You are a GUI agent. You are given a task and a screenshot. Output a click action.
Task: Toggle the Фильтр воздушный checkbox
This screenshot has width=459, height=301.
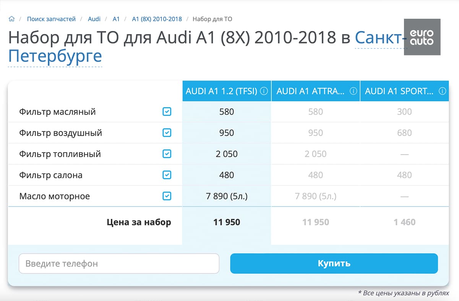(x=167, y=133)
